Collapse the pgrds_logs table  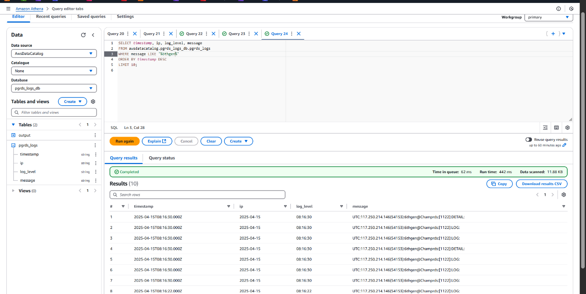(x=13, y=146)
